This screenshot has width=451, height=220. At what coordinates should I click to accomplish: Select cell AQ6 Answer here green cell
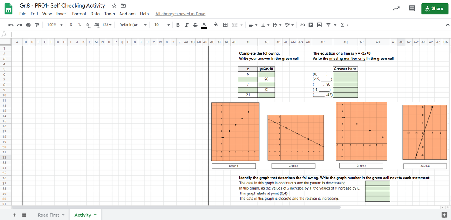pyautogui.click(x=345, y=75)
